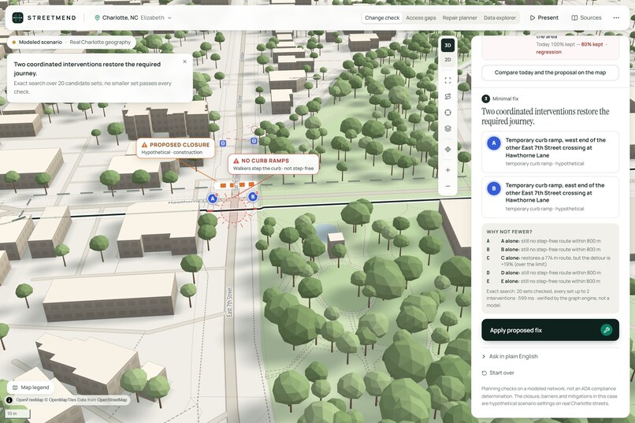Close the two coordinated interventions notification

[184, 61]
